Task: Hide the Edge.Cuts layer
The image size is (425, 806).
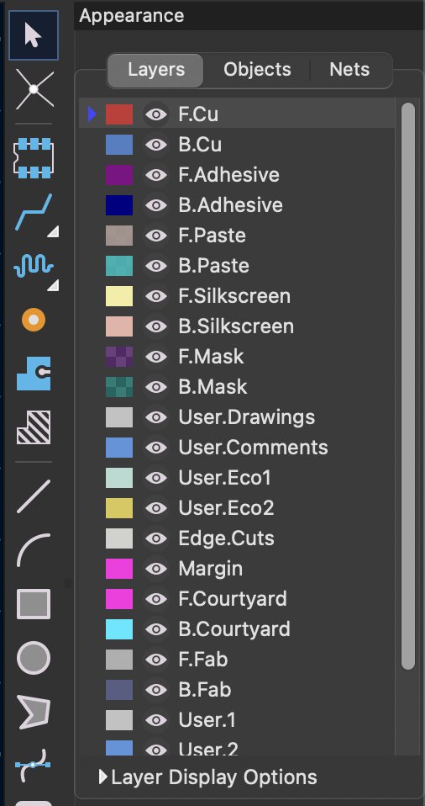Action: [156, 538]
